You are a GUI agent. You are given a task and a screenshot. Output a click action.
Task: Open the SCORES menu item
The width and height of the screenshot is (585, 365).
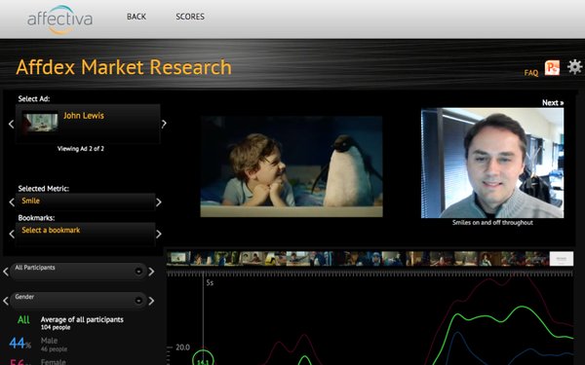pyautogui.click(x=190, y=17)
